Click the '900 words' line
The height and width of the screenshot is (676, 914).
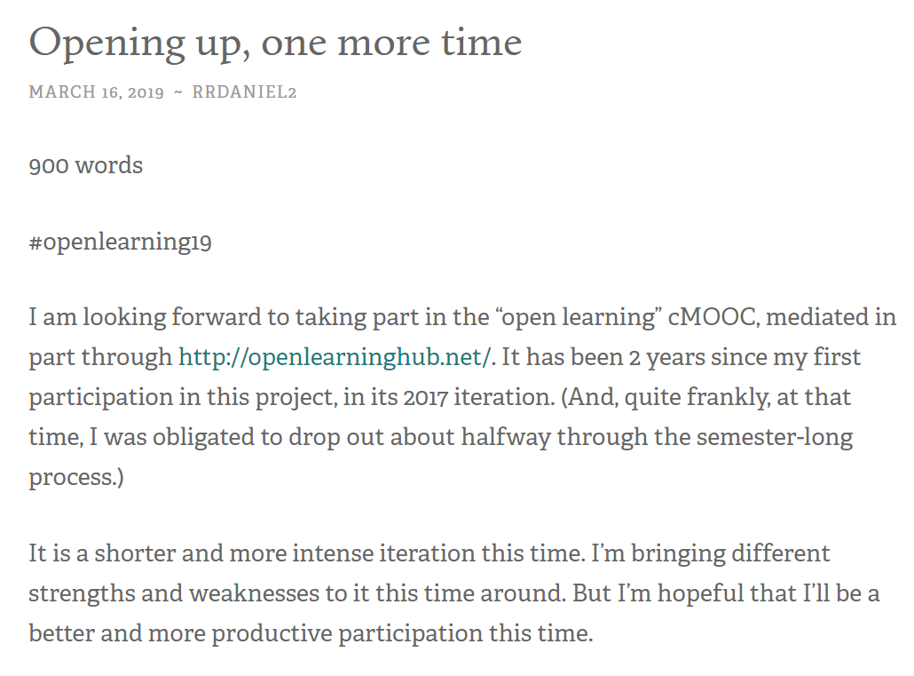point(86,165)
